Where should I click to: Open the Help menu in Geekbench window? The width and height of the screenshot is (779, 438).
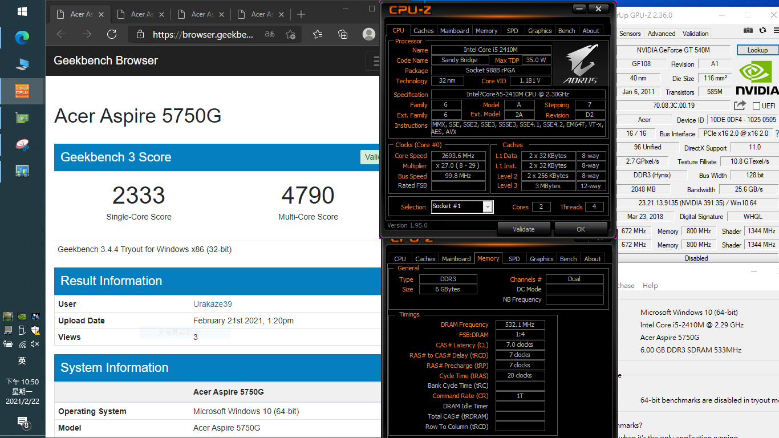(x=650, y=286)
